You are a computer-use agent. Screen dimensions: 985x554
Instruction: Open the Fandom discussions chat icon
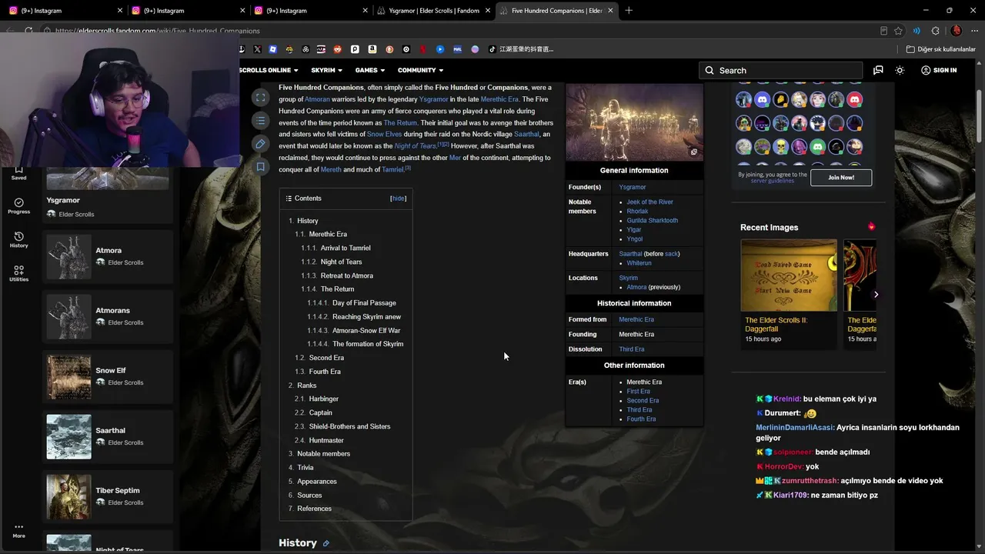[878, 70]
